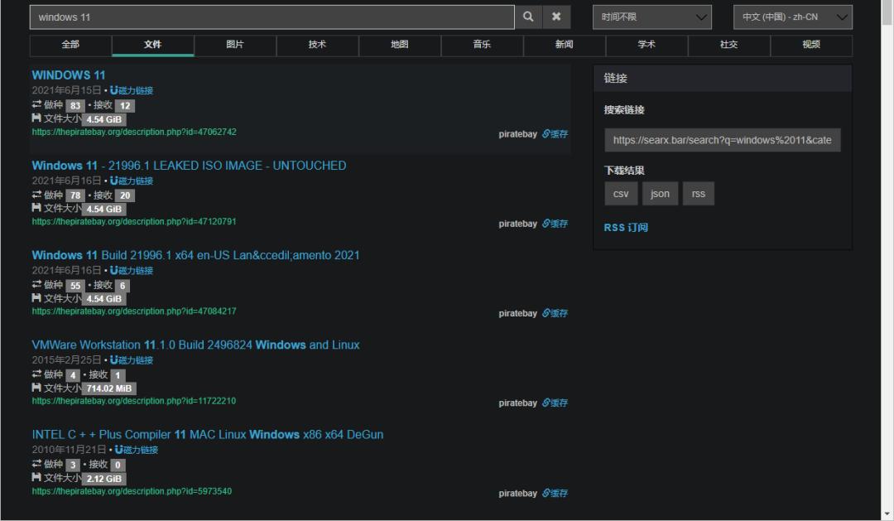Screen dimensions: 894x521
Task: Click the magnifier search button
Action: click(528, 17)
